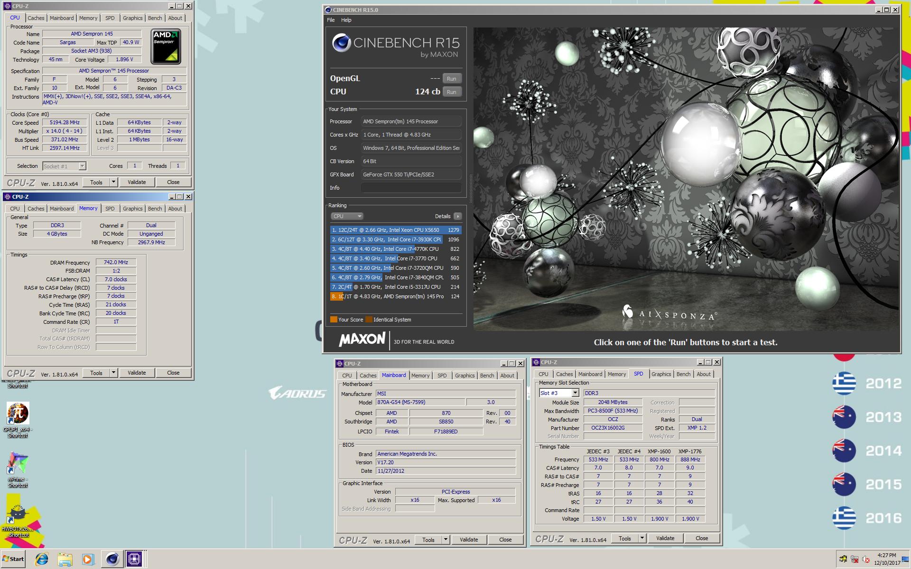Launch Internet Explorer from the taskbar
The width and height of the screenshot is (911, 569).
click(x=42, y=560)
